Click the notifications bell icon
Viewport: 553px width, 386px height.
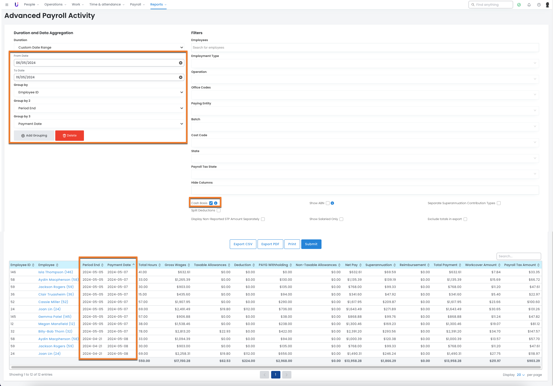pyautogui.click(x=529, y=5)
